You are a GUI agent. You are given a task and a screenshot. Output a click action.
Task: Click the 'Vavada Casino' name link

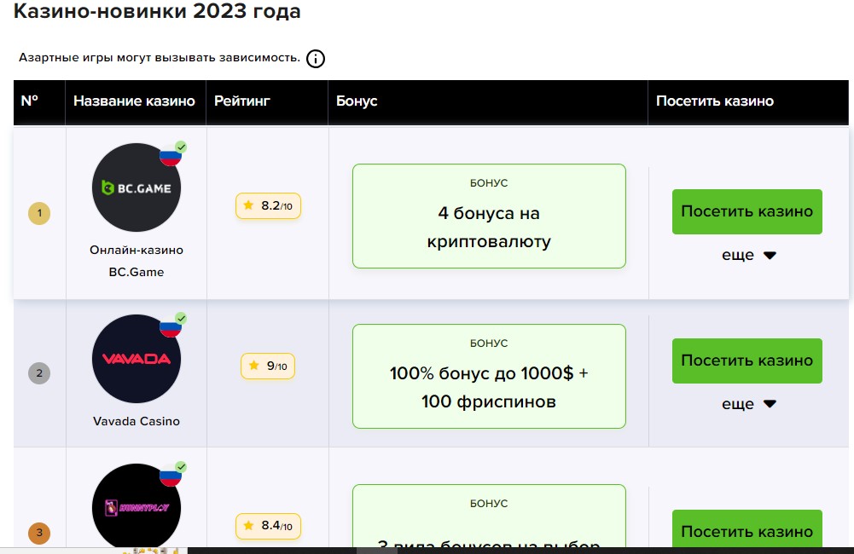coord(137,421)
